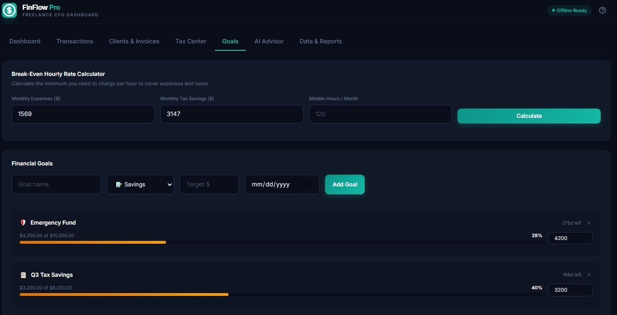Remove the Emergency Fund goal with its X icon
The width and height of the screenshot is (617, 315).
pos(589,223)
